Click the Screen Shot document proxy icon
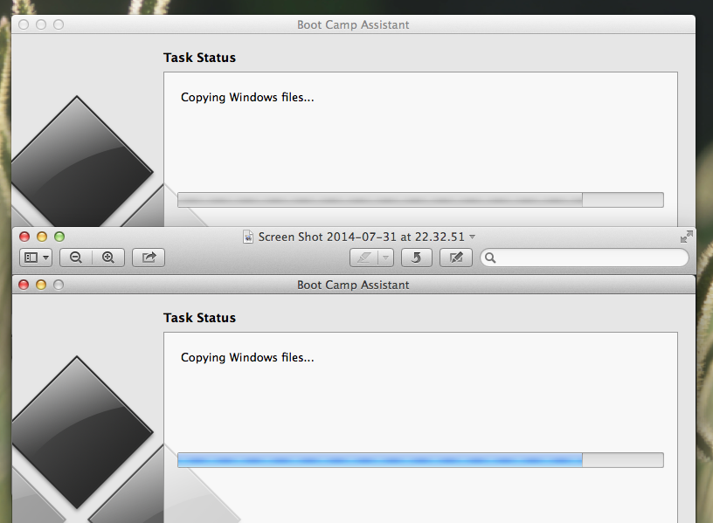This screenshot has width=713, height=523. 248,237
